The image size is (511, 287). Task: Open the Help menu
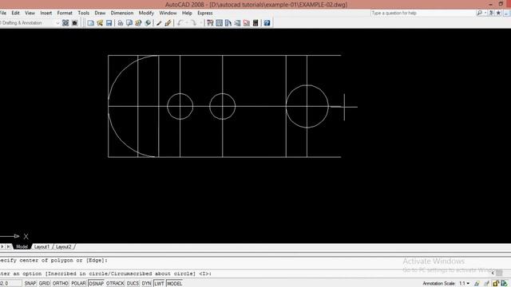click(x=187, y=13)
